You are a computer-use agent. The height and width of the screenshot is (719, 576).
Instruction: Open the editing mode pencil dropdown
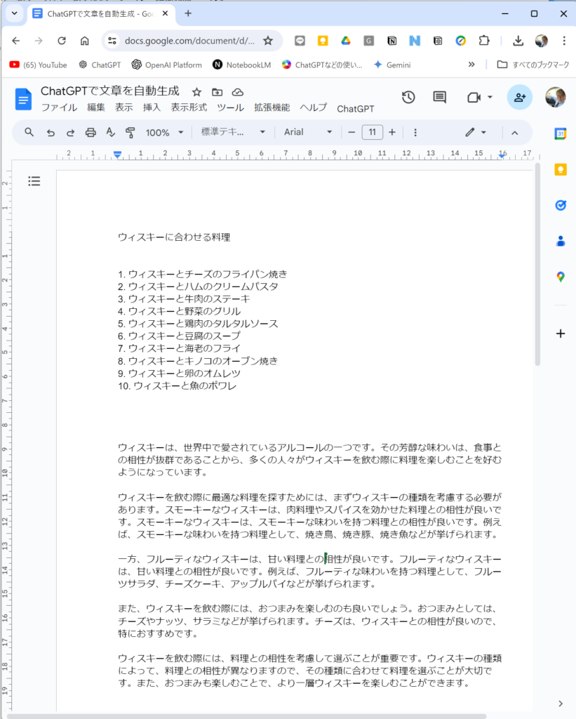coord(475,132)
